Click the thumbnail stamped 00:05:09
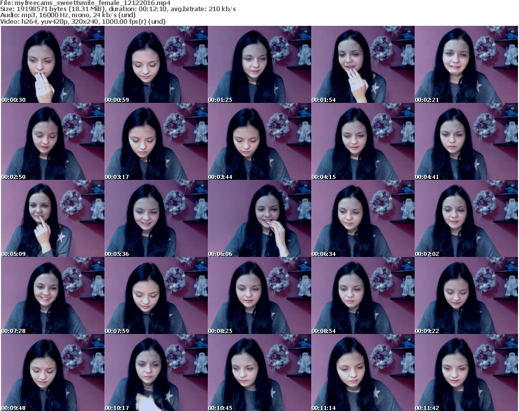The width and height of the screenshot is (519, 411). tap(53, 219)
